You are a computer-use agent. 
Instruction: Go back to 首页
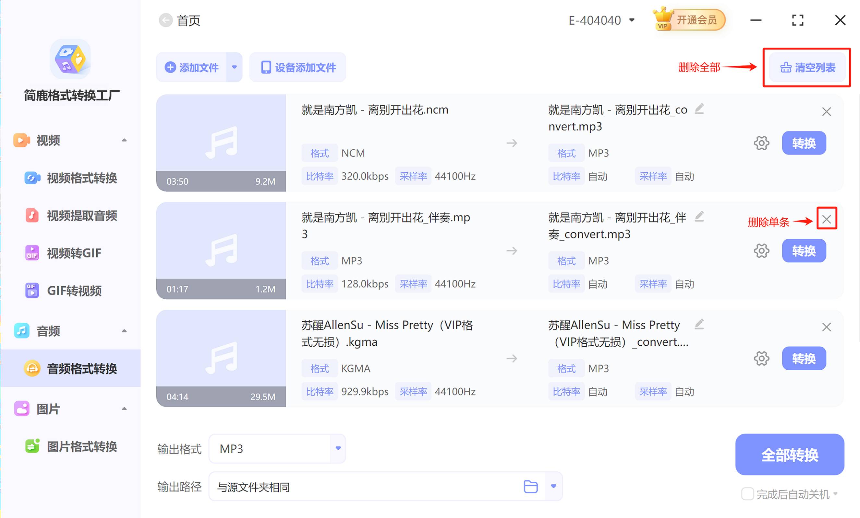(x=166, y=20)
